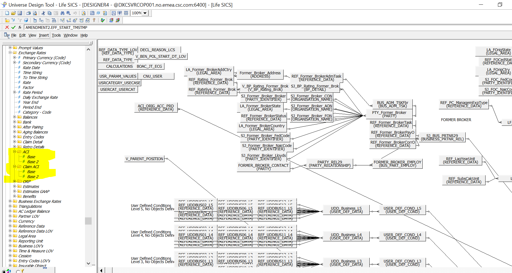512x273 pixels.
Task: Click the Save universe toolbar icon
Action: pyautogui.click(x=20, y=13)
